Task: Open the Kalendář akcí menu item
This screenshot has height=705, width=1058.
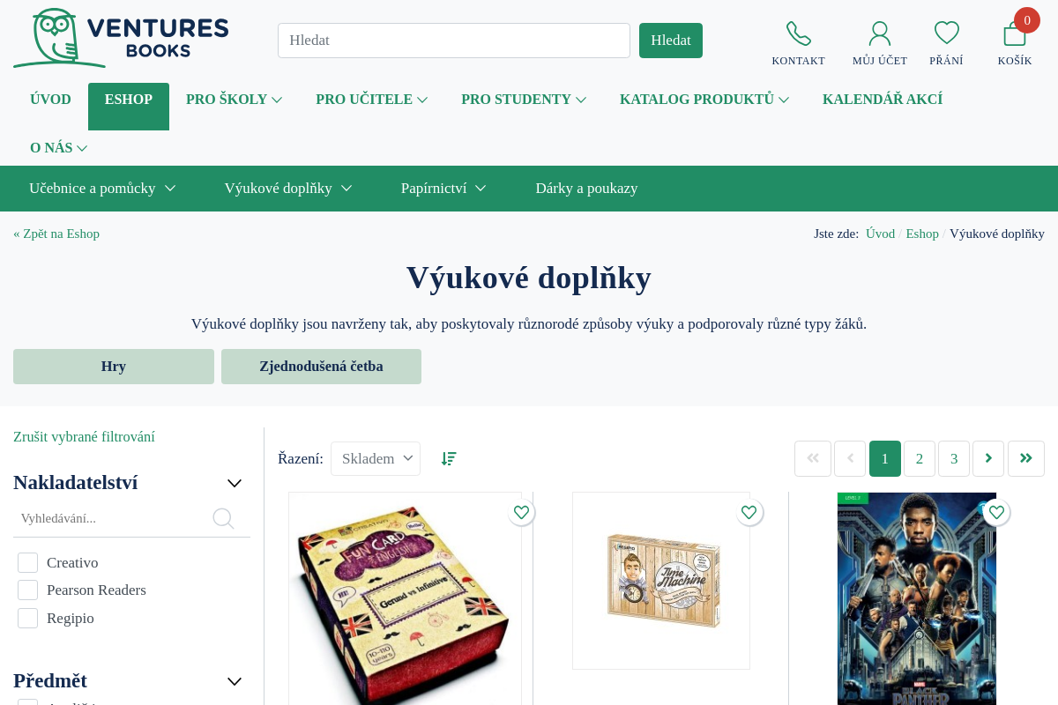Action: [x=883, y=100]
